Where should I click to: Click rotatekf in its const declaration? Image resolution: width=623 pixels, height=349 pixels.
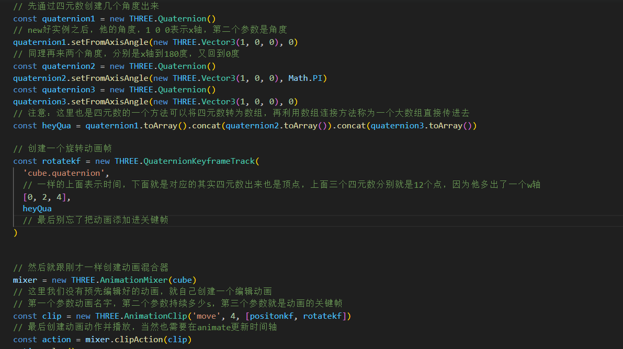(61, 161)
